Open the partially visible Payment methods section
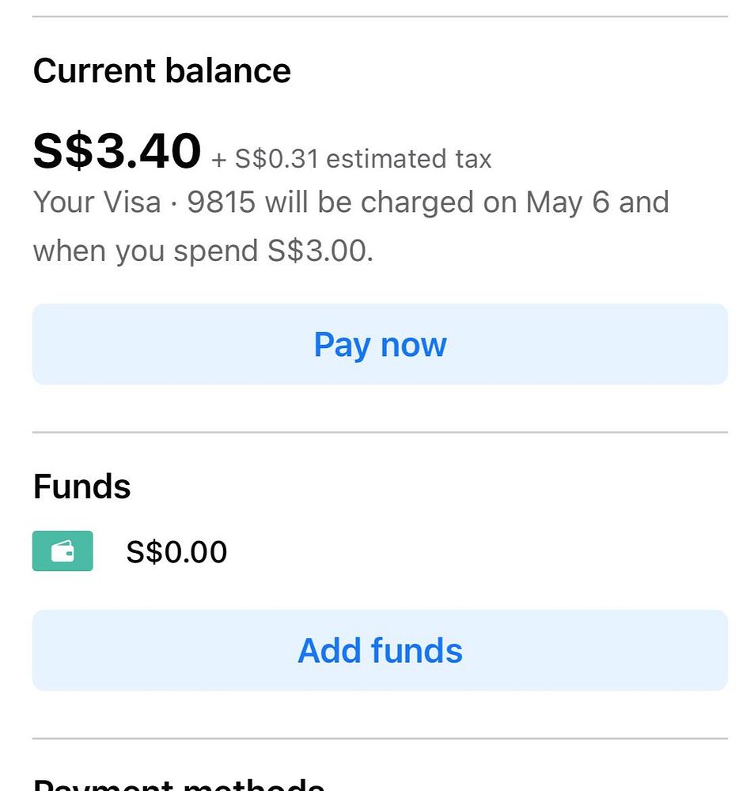 pos(179,785)
